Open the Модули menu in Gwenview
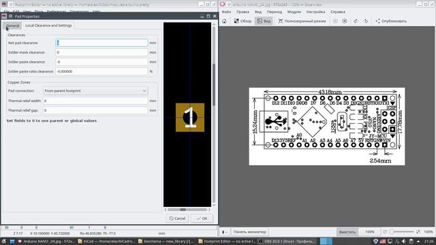Screen dimensions: 436x245 pyautogui.click(x=294, y=12)
